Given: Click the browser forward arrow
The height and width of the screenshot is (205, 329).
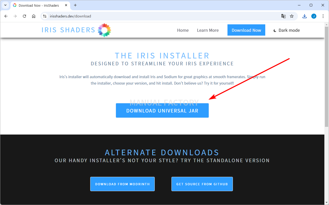Looking at the screenshot, I should tap(15, 16).
